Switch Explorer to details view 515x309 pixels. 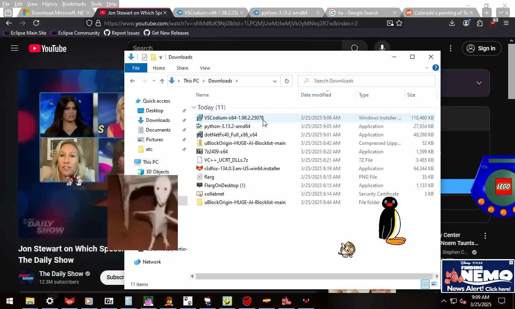point(425,284)
